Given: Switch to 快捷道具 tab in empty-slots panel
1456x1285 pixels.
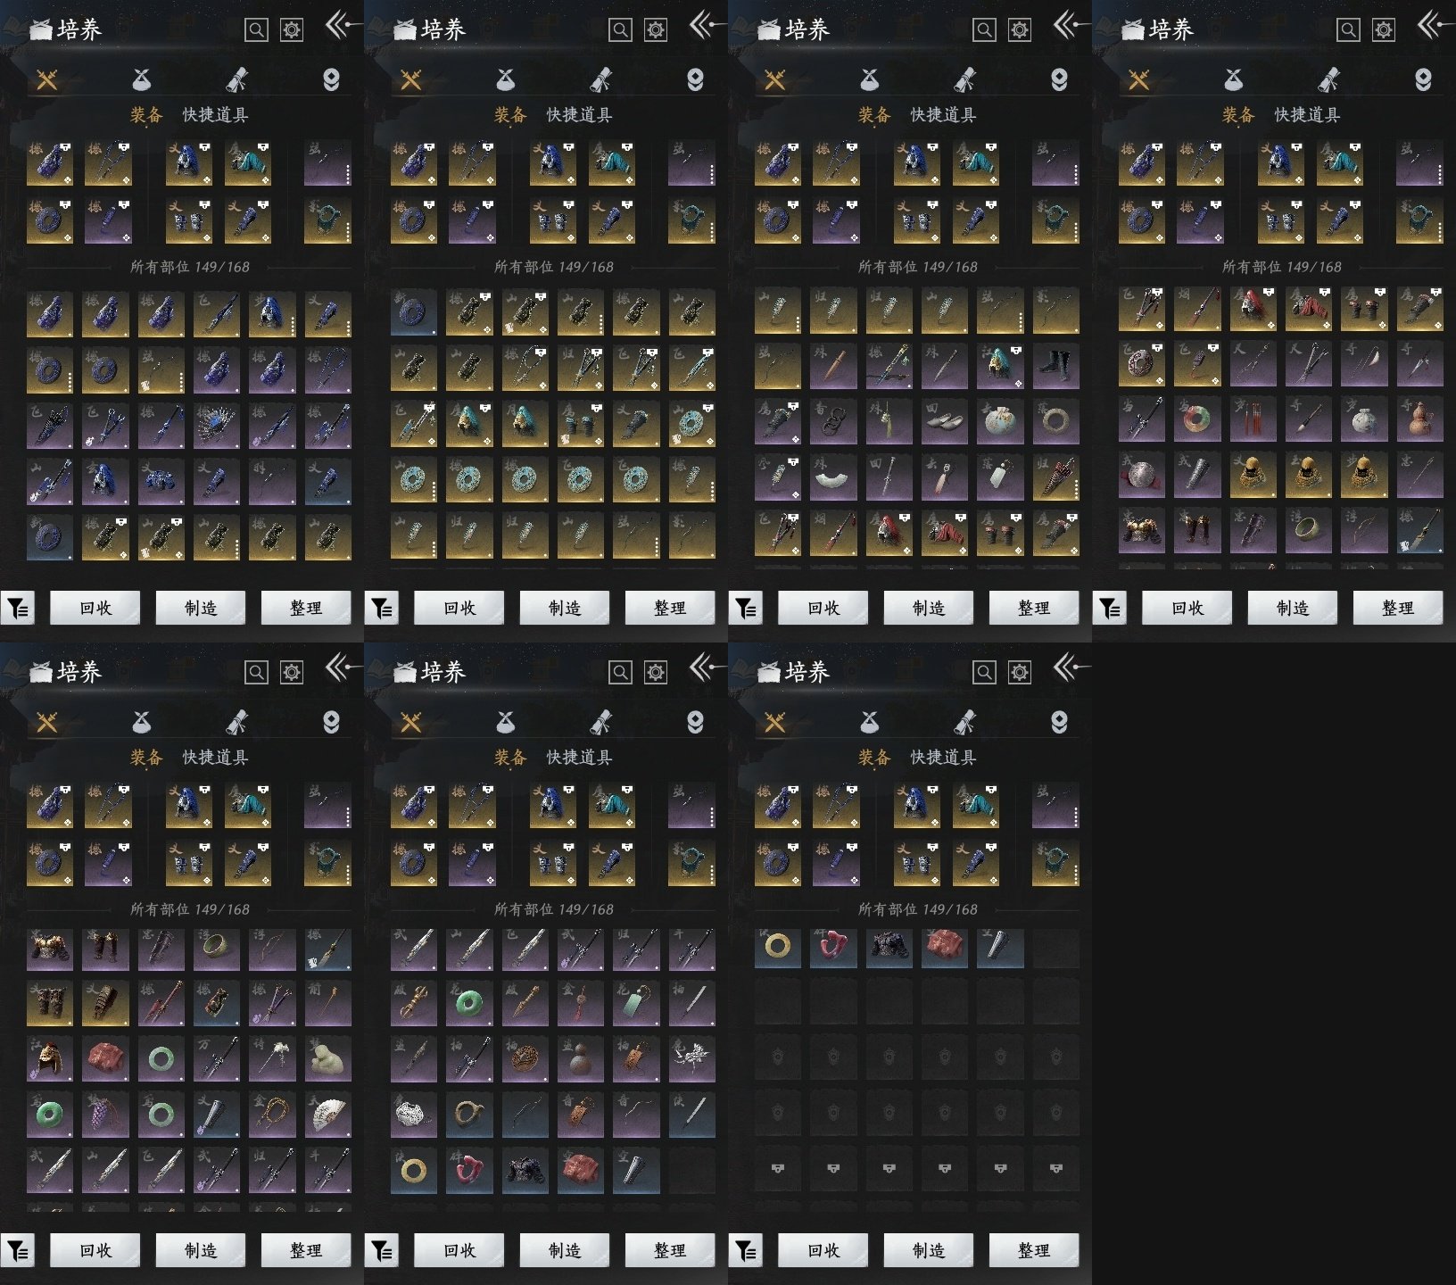Looking at the screenshot, I should click(x=943, y=758).
